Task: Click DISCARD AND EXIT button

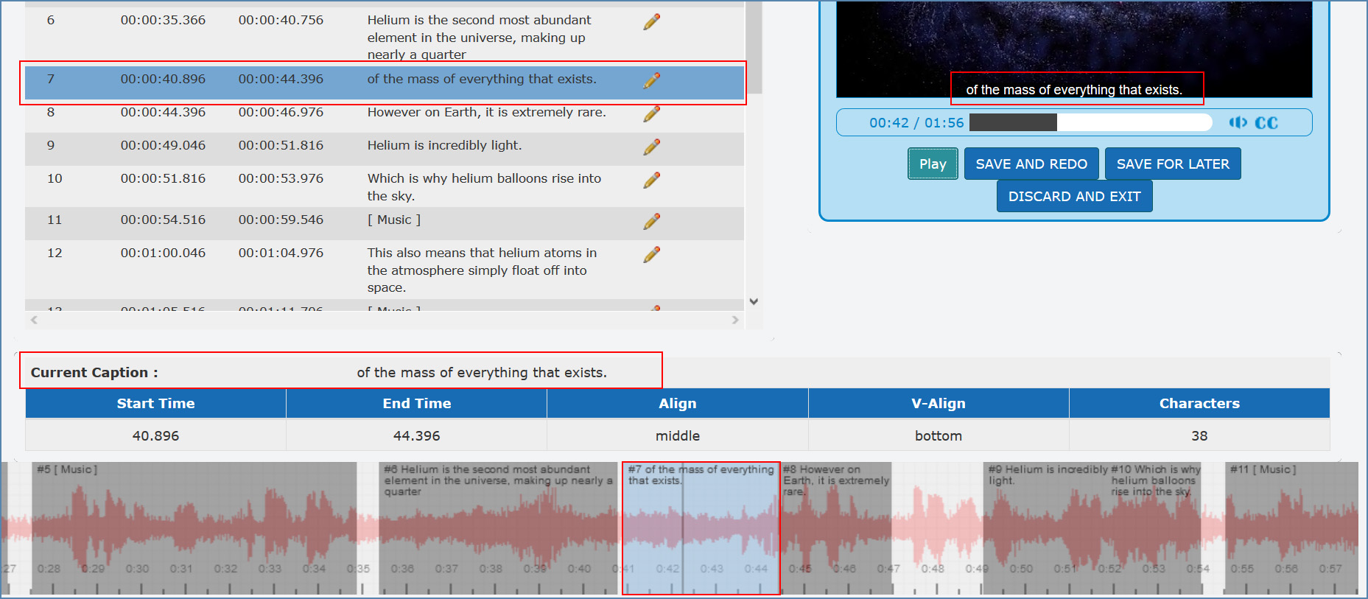Action: tap(1074, 197)
